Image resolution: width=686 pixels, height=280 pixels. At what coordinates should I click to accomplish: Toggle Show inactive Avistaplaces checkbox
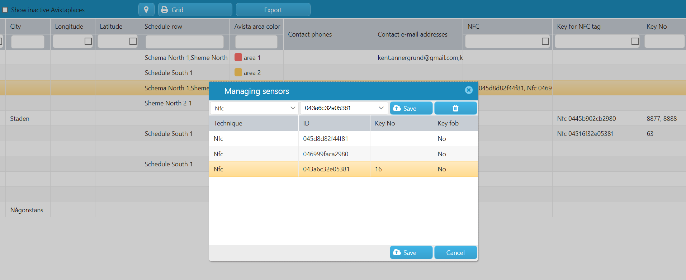click(5, 10)
